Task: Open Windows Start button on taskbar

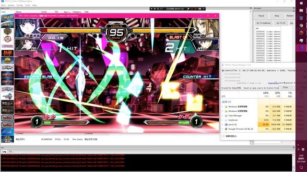Action: (301, 3)
